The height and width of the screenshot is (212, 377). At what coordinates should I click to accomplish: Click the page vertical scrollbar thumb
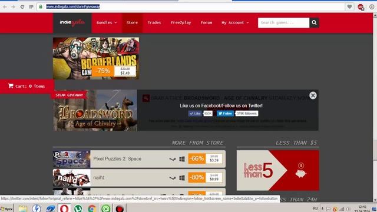375,150
